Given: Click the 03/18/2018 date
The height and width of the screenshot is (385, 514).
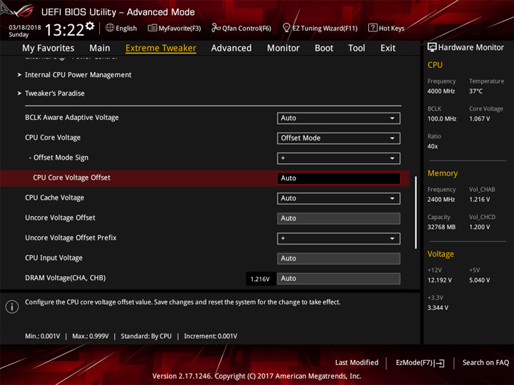Looking at the screenshot, I should coord(25,28).
